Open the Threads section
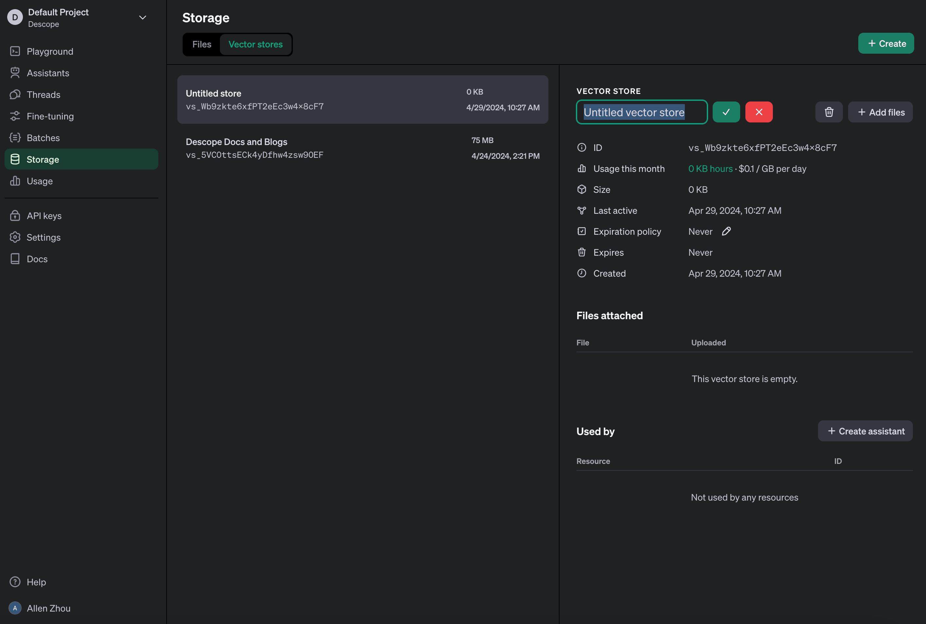This screenshot has height=624, width=926. (45, 94)
